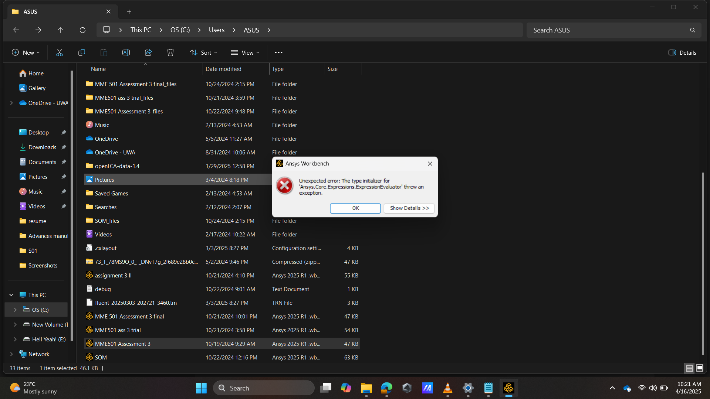Click the Rename icon in toolbar

click(126, 52)
